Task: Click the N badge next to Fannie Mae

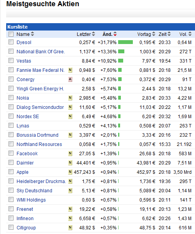Action: point(70,70)
